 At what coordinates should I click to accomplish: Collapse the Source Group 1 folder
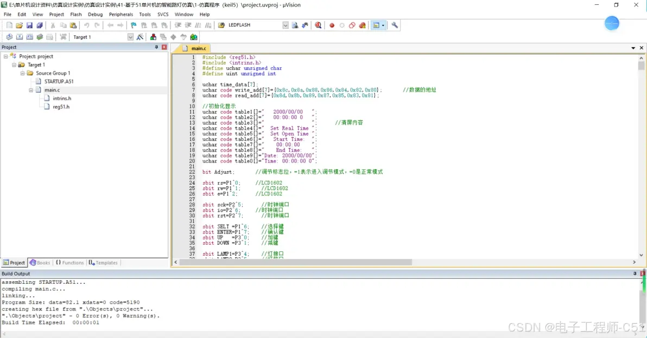[x=23, y=73]
